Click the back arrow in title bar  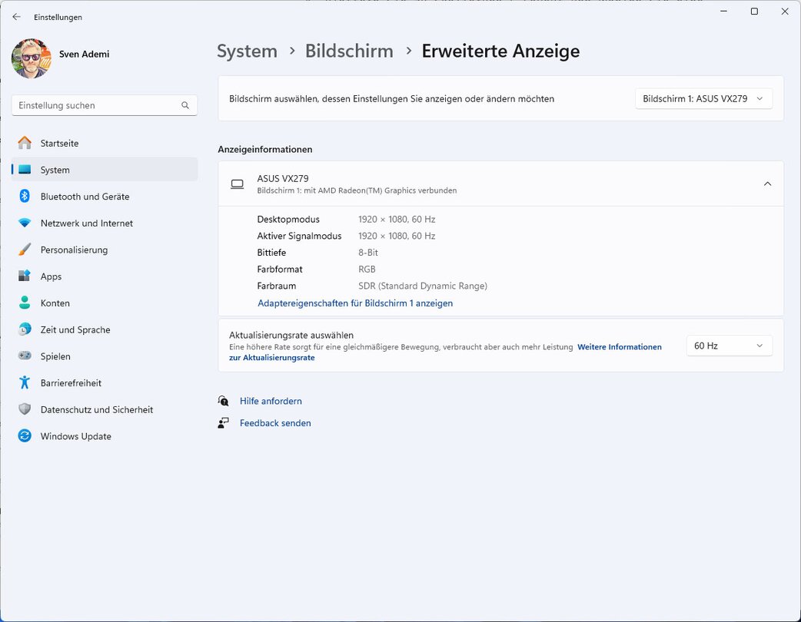click(x=16, y=17)
